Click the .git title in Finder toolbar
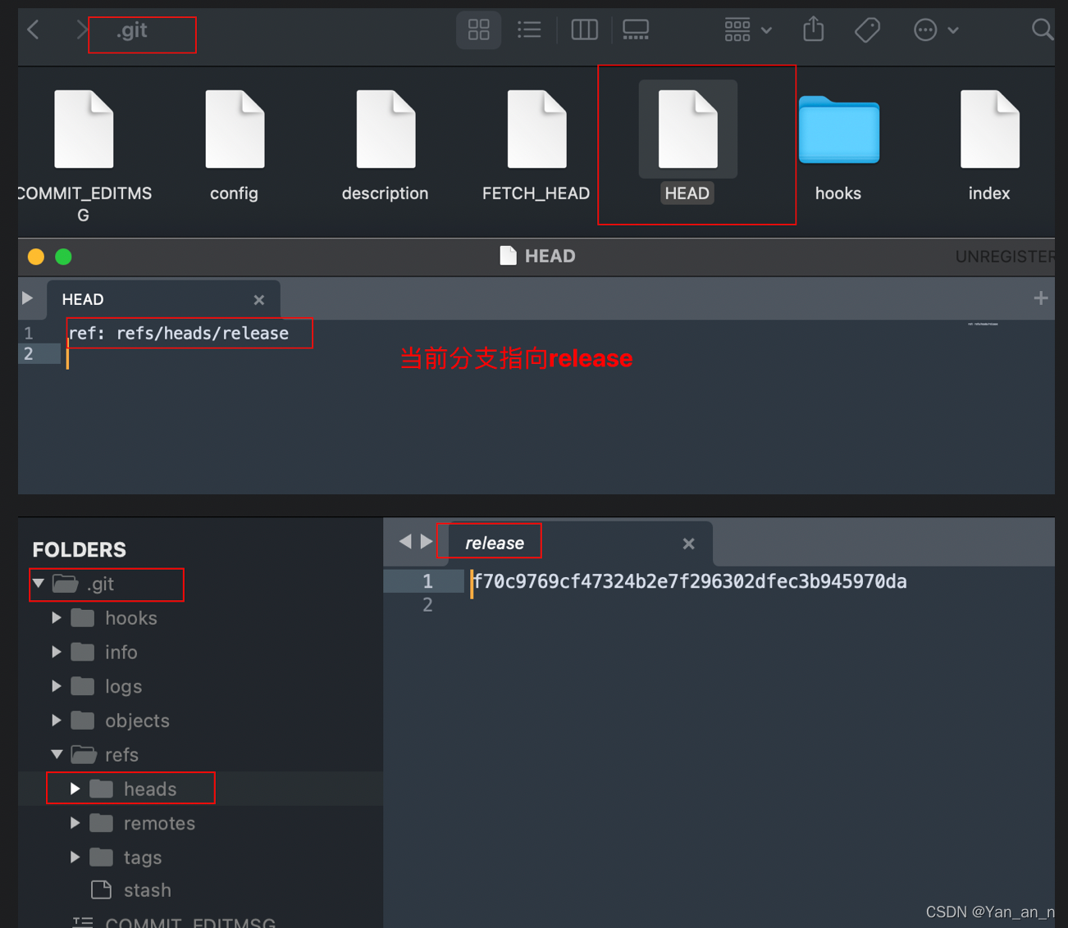 pyautogui.click(x=131, y=30)
